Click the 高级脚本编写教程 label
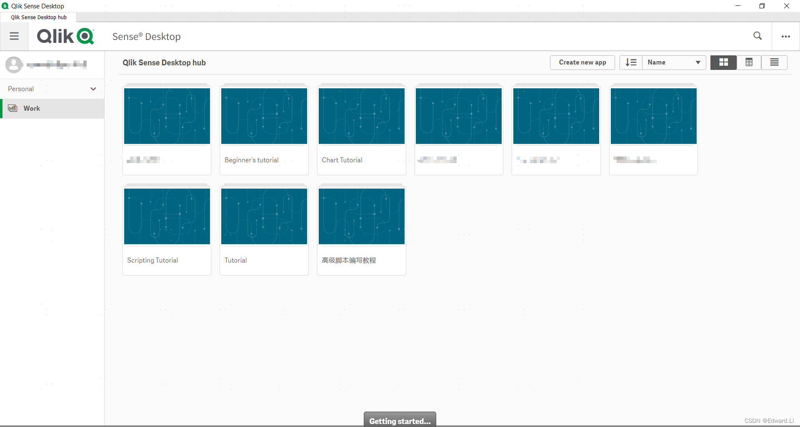This screenshot has width=800, height=427. coord(349,261)
